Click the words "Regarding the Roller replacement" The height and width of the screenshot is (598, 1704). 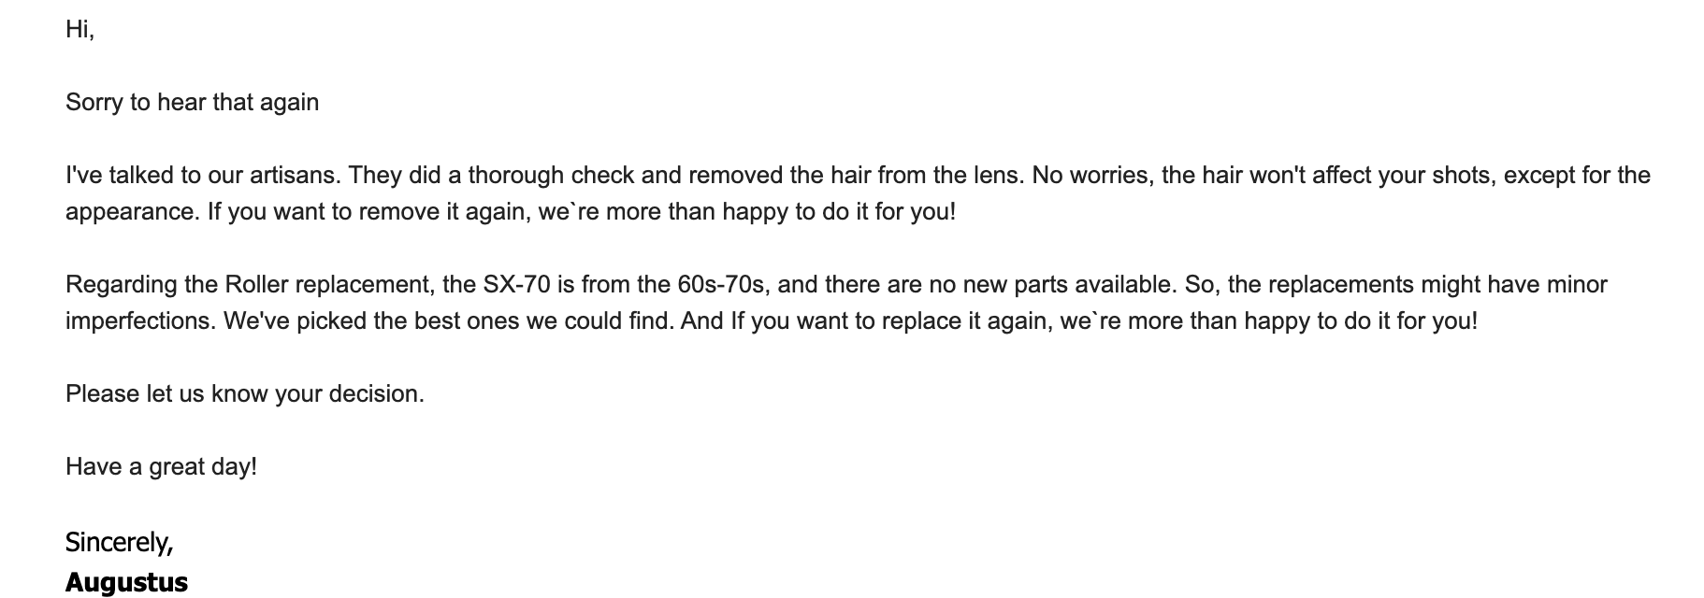pyautogui.click(x=249, y=285)
